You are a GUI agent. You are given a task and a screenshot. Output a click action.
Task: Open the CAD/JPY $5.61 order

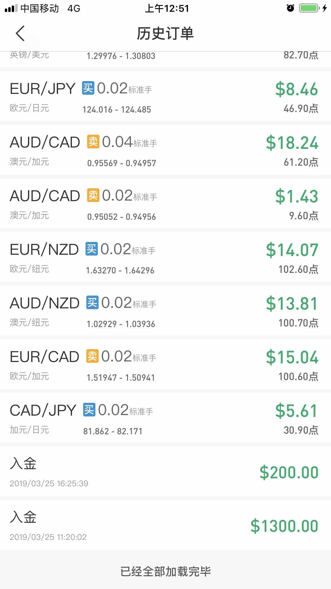click(x=296, y=411)
